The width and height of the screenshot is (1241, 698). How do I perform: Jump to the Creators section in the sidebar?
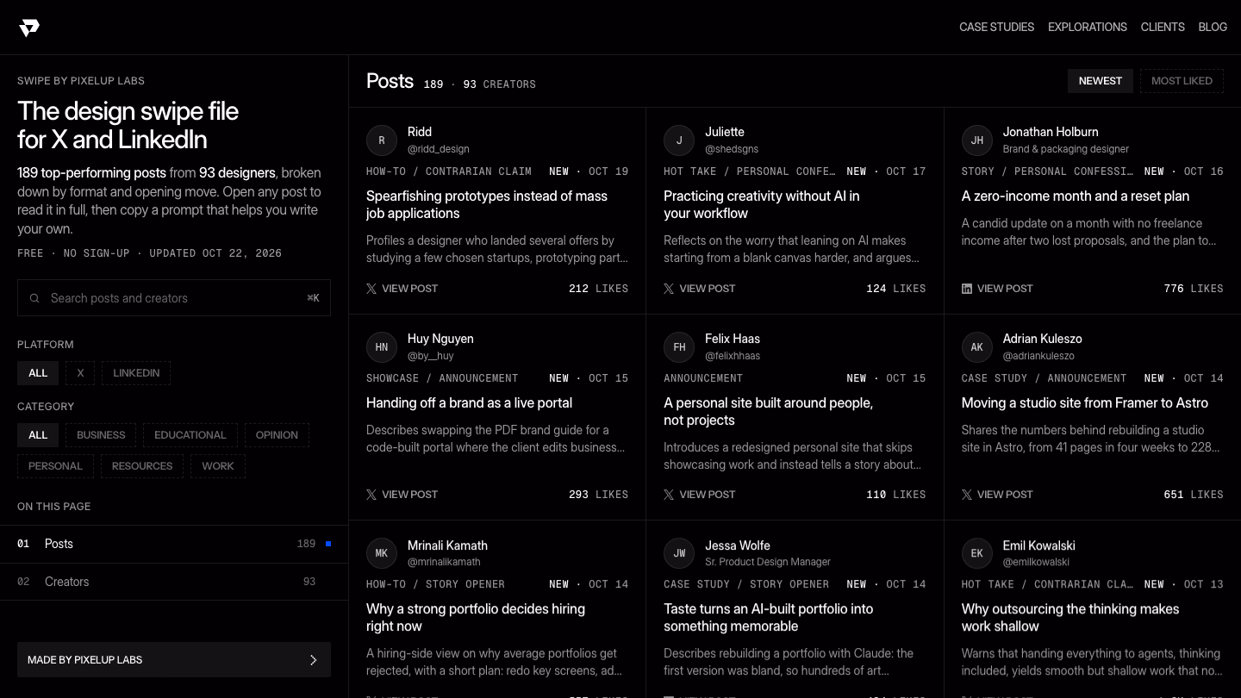point(174,582)
